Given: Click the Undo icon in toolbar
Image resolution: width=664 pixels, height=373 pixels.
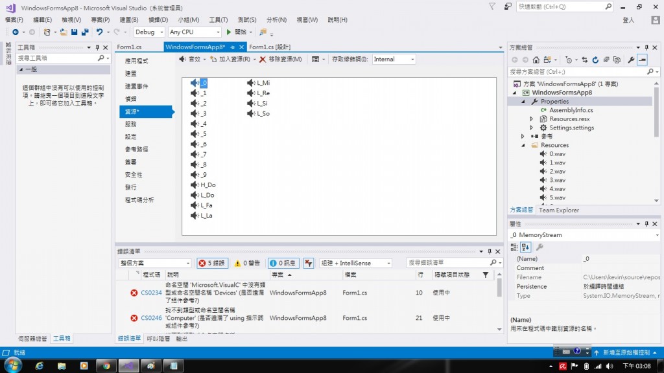Looking at the screenshot, I should coord(99,32).
